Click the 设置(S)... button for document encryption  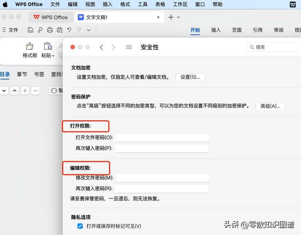[x=190, y=77]
